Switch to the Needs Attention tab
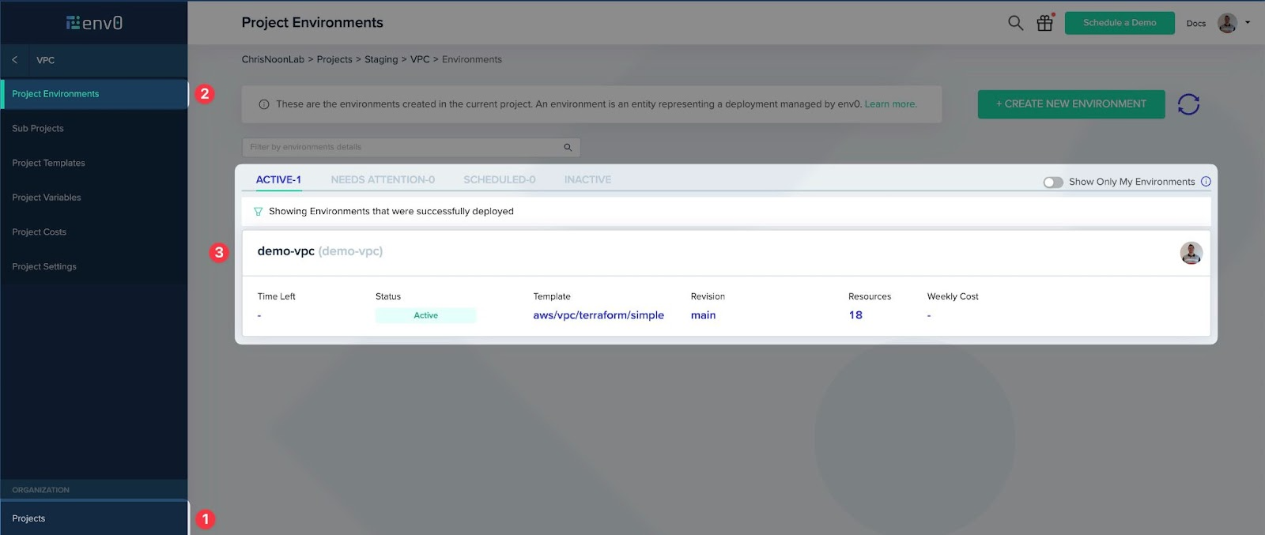Image resolution: width=1265 pixels, height=535 pixels. click(x=383, y=180)
